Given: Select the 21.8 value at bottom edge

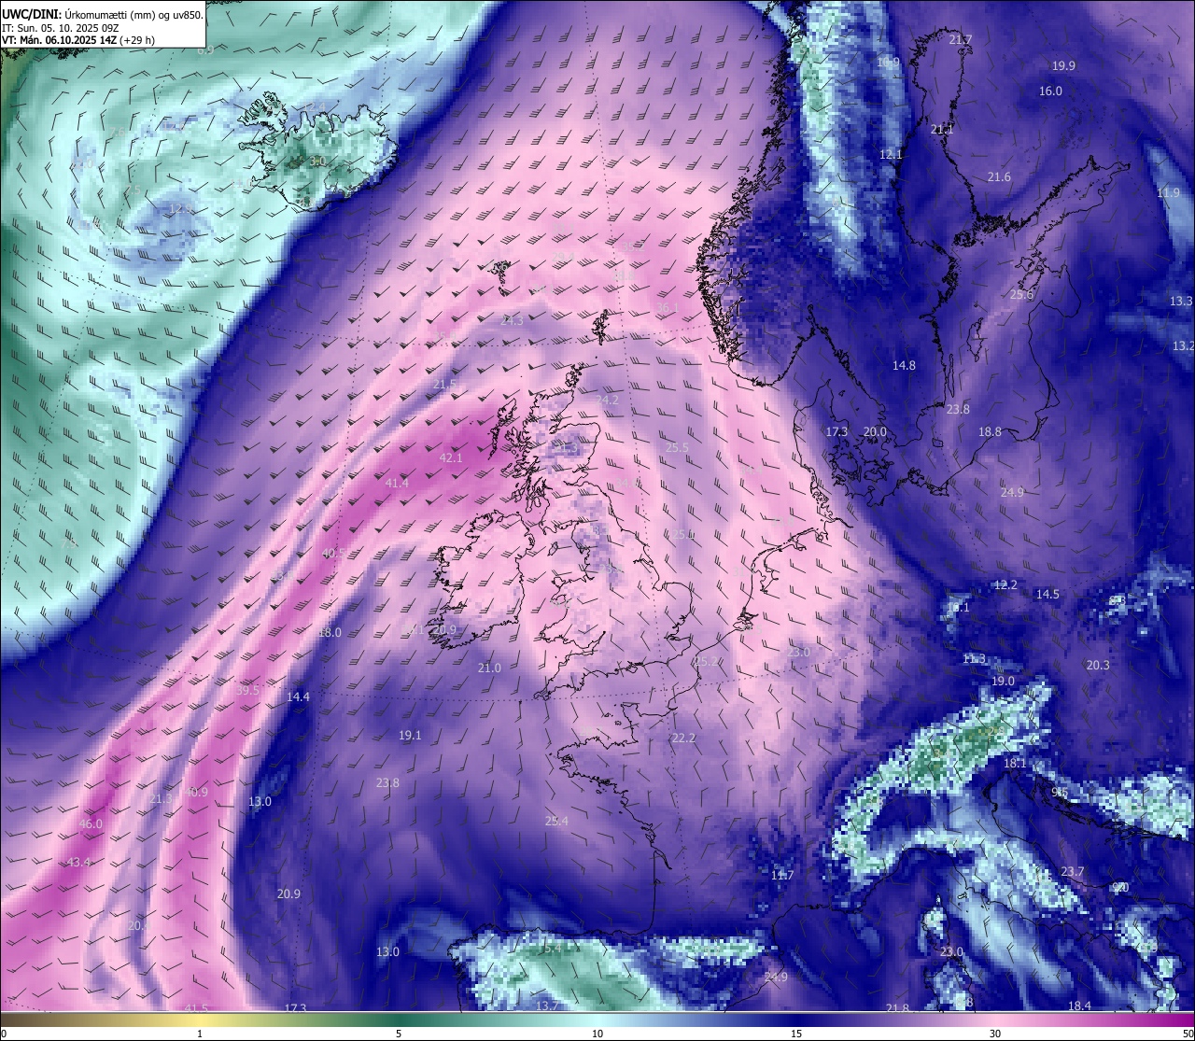Looking at the screenshot, I should click(x=897, y=1008).
